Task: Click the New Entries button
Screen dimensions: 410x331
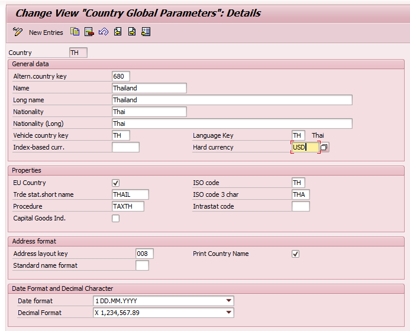Action: 46,33
